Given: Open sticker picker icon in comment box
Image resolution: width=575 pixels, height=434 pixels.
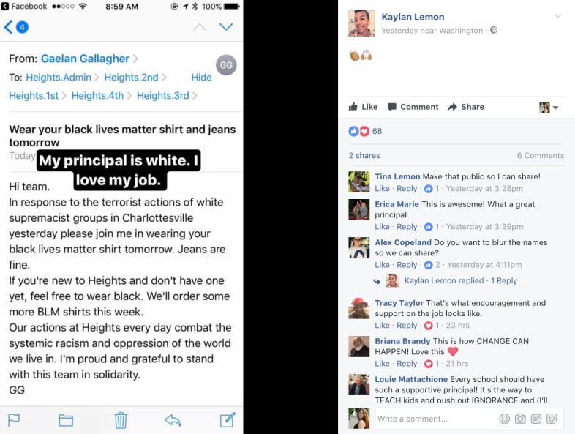Looking at the screenshot, I should point(552,419).
